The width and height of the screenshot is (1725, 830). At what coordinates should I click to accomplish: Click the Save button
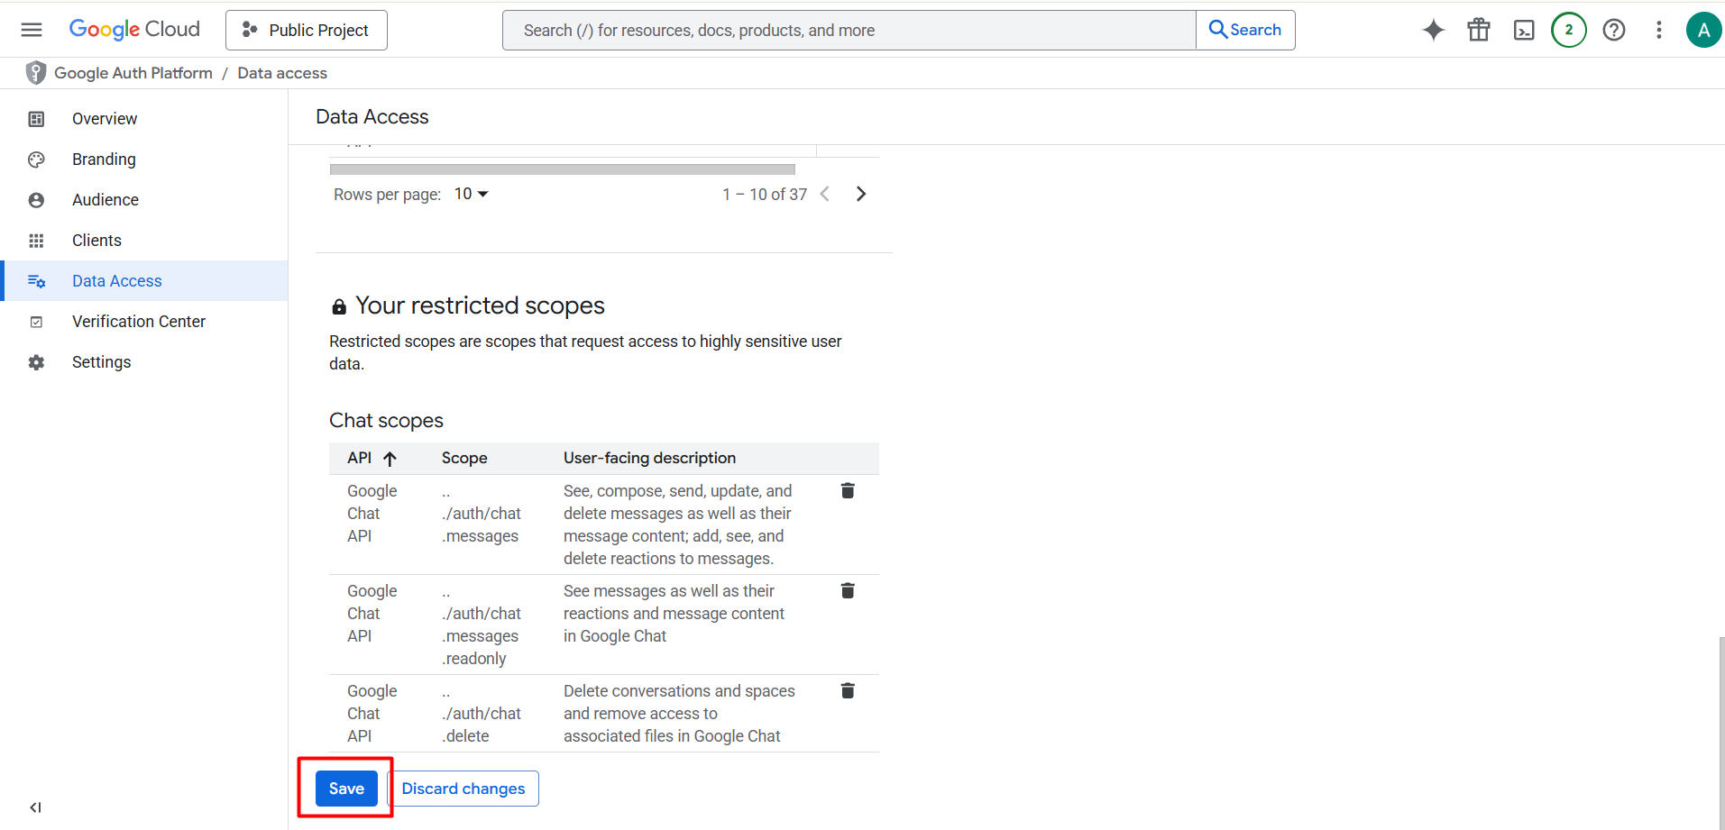(346, 789)
